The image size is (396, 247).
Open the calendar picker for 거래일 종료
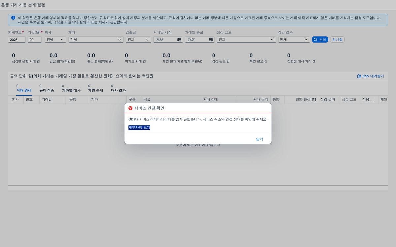tap(211, 40)
